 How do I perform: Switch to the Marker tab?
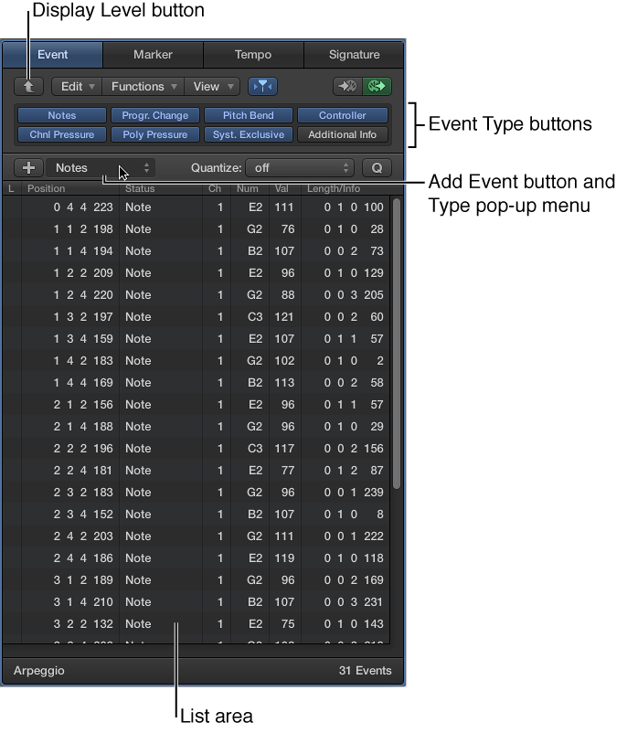tap(153, 55)
